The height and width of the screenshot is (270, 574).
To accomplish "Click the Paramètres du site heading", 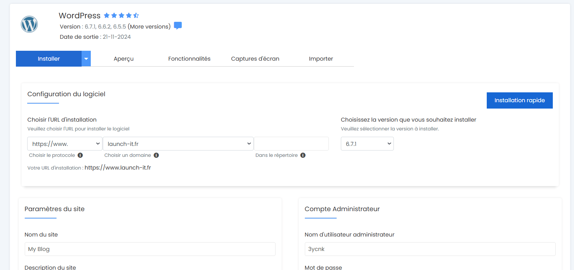I will pyautogui.click(x=55, y=209).
